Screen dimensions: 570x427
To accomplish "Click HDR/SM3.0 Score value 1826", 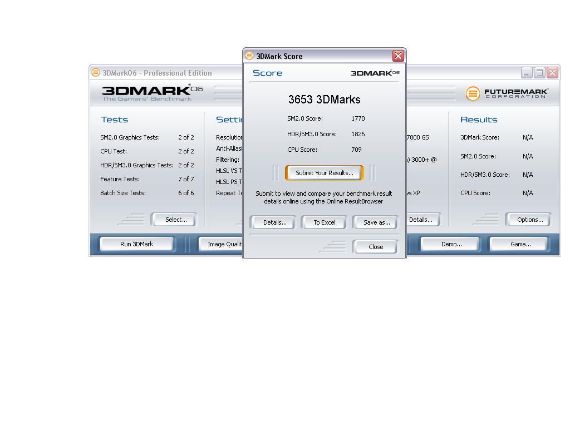I will (x=358, y=134).
